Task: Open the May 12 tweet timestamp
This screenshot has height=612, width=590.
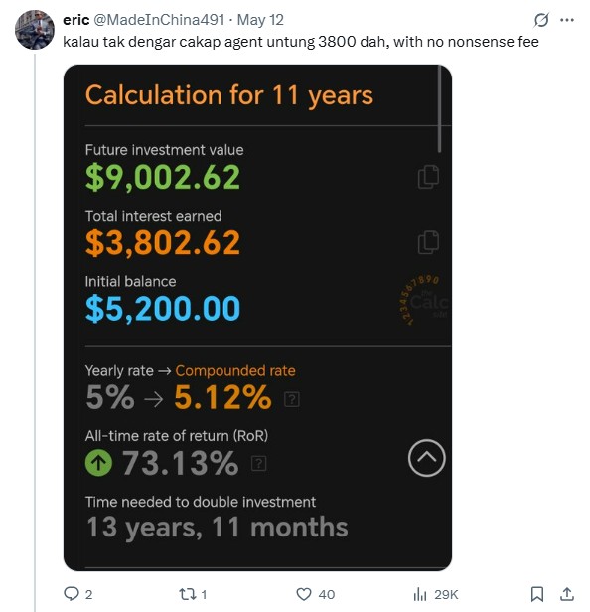Action: coord(260,20)
